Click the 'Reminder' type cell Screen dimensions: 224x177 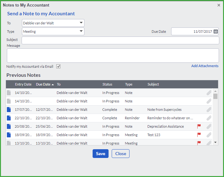tap(132, 118)
